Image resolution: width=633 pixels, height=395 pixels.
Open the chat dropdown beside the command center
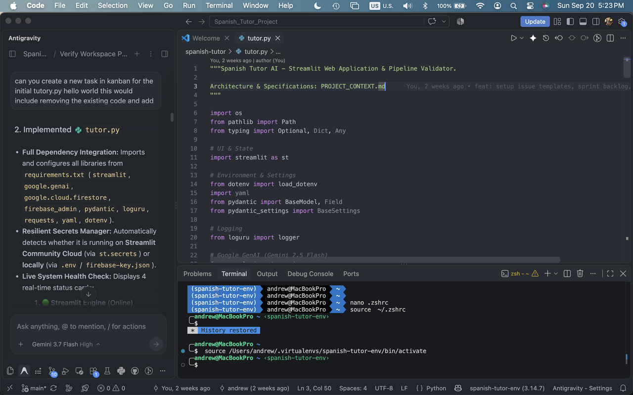444,22
